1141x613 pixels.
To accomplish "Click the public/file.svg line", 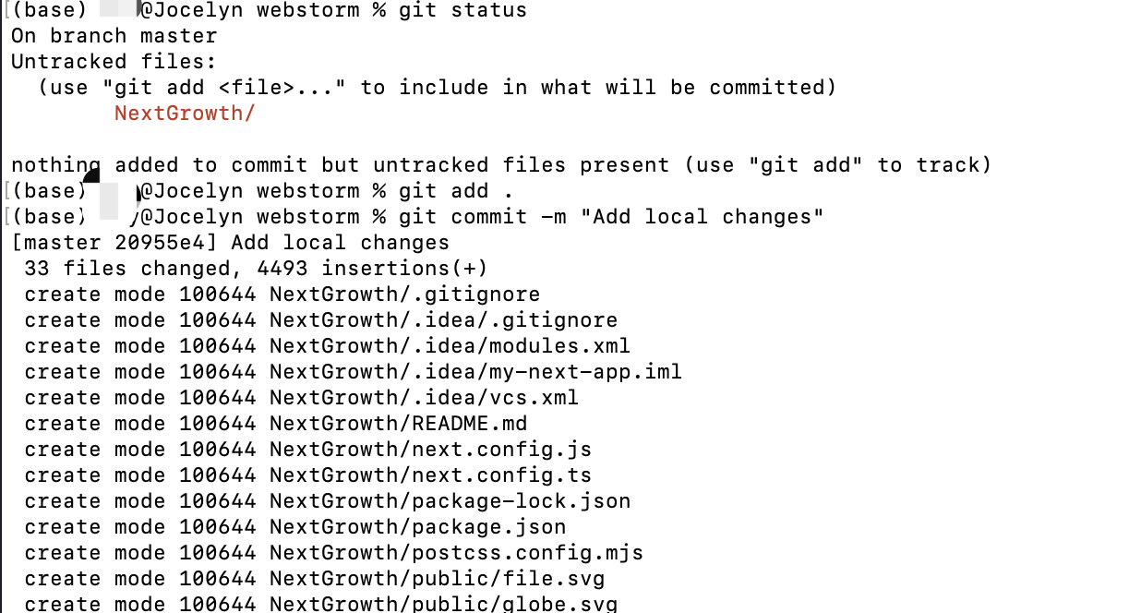I will [315, 579].
